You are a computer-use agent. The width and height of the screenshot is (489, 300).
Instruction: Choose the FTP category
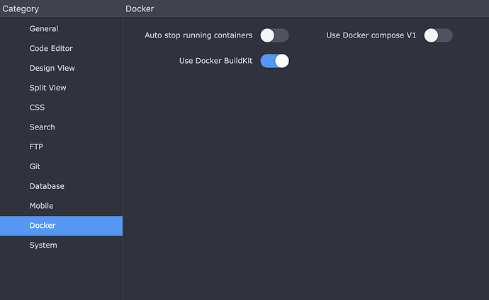(61, 146)
